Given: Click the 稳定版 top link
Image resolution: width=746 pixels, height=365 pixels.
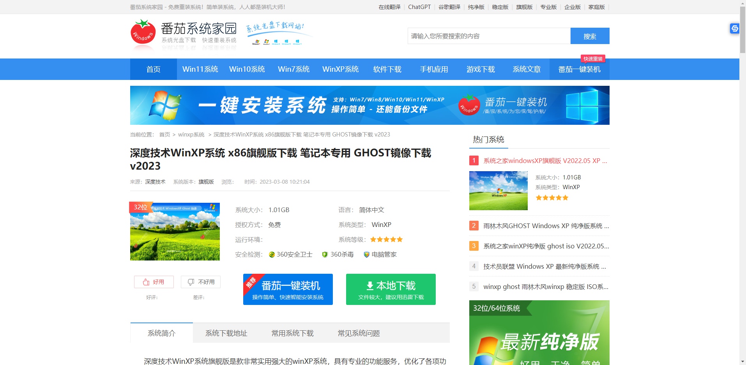Looking at the screenshot, I should click(x=500, y=7).
